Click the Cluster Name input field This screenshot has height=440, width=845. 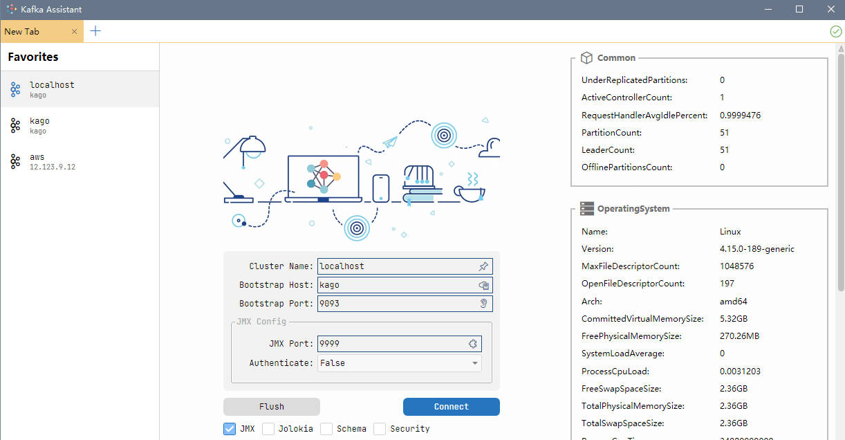tap(405, 266)
